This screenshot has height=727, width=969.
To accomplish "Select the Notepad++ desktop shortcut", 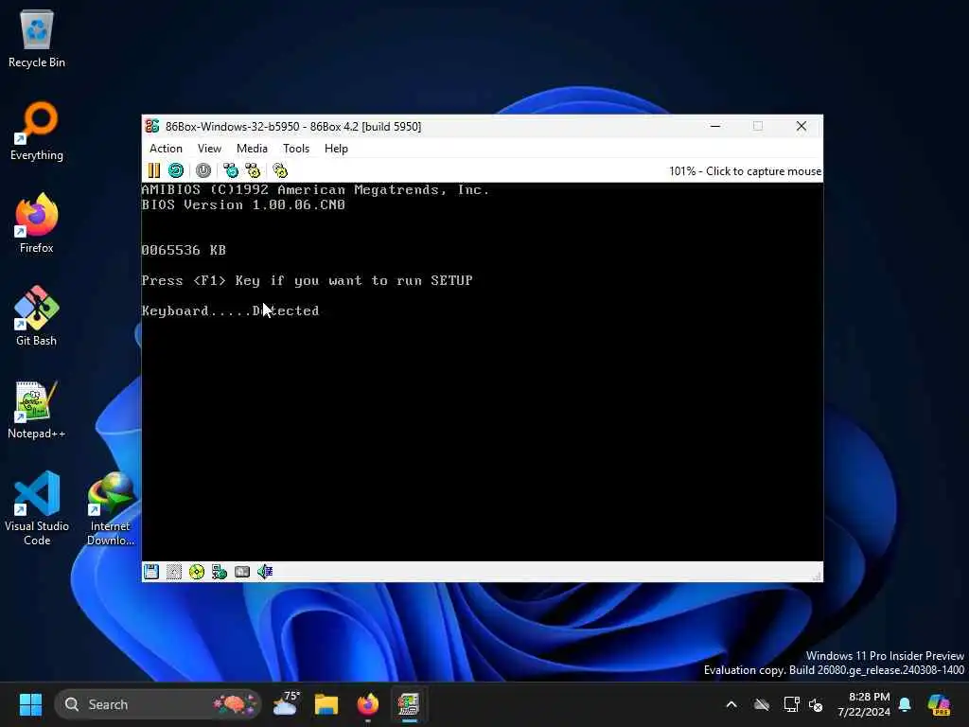I will (37, 409).
